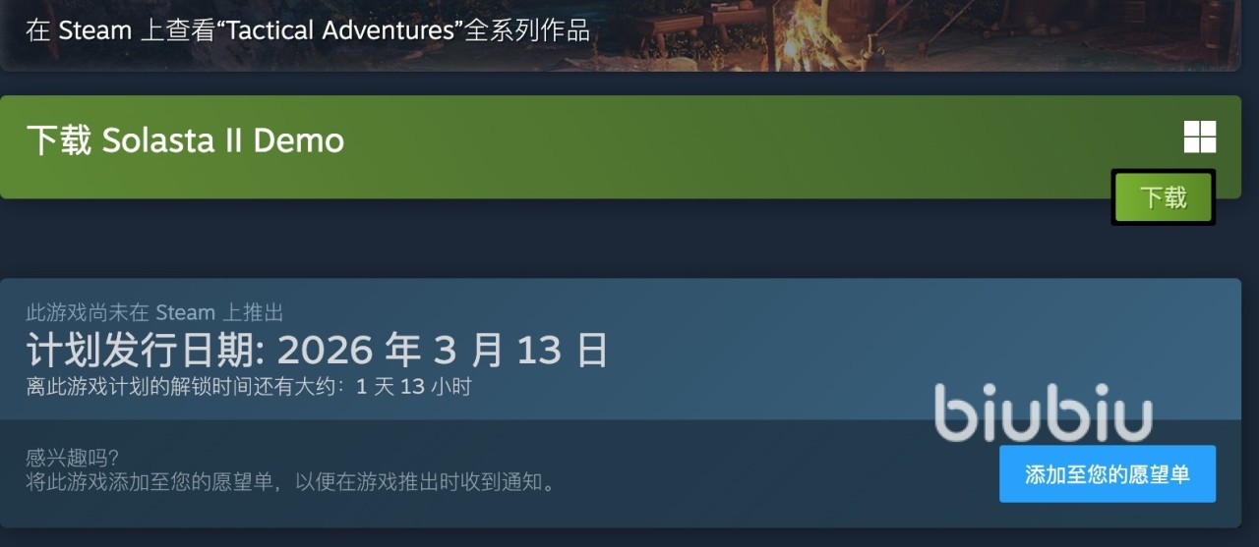Click the 感兴趣吗? prompt text

[72, 458]
